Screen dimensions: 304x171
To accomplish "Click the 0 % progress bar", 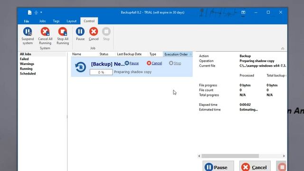I will click(x=101, y=72).
